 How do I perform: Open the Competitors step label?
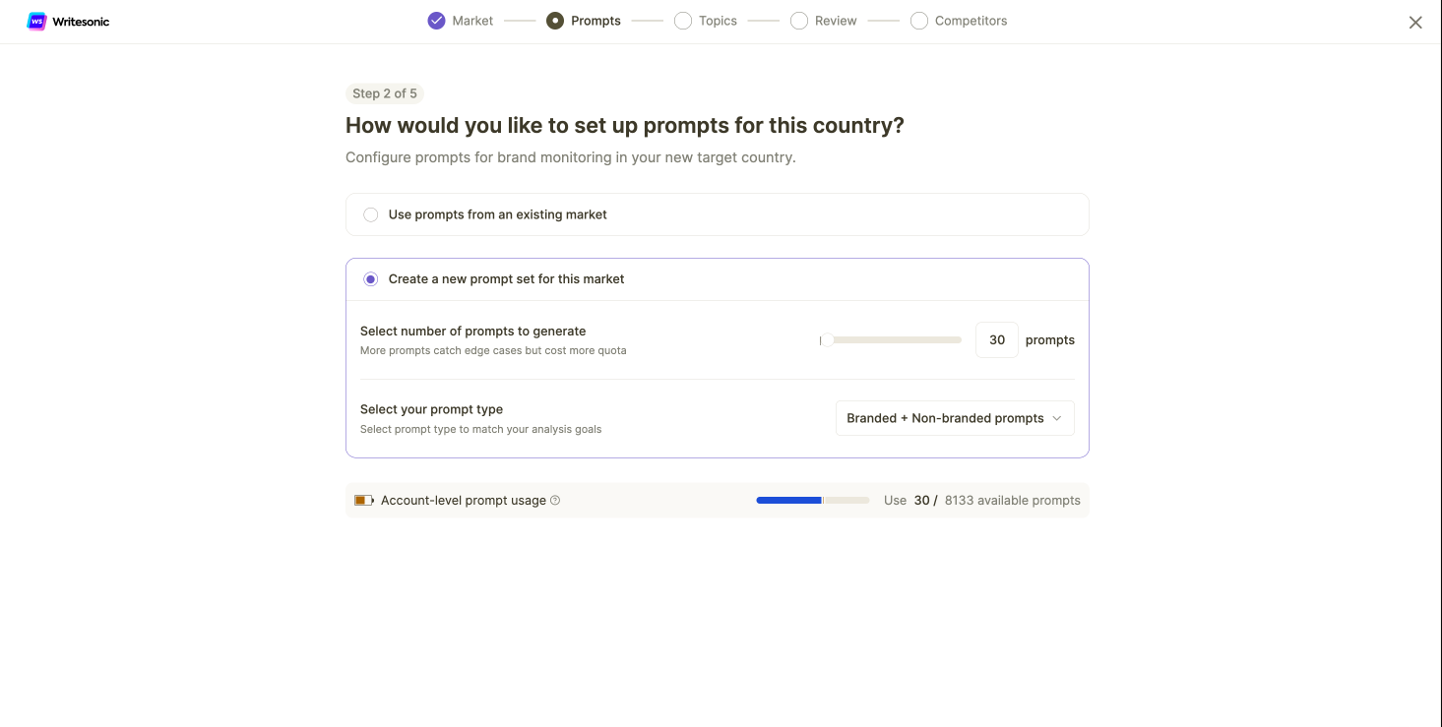pos(971,21)
